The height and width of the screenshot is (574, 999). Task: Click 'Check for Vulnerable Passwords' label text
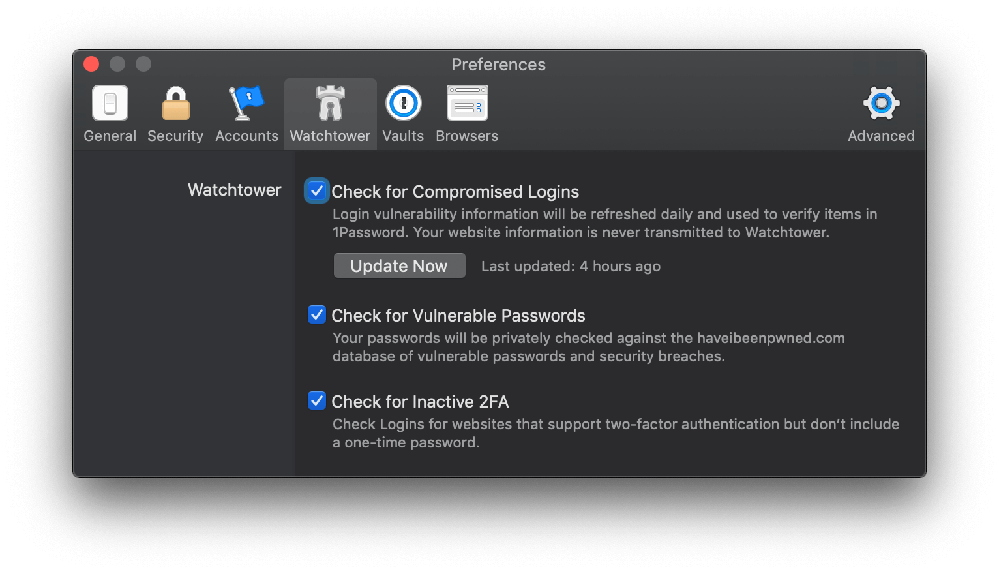(x=458, y=316)
